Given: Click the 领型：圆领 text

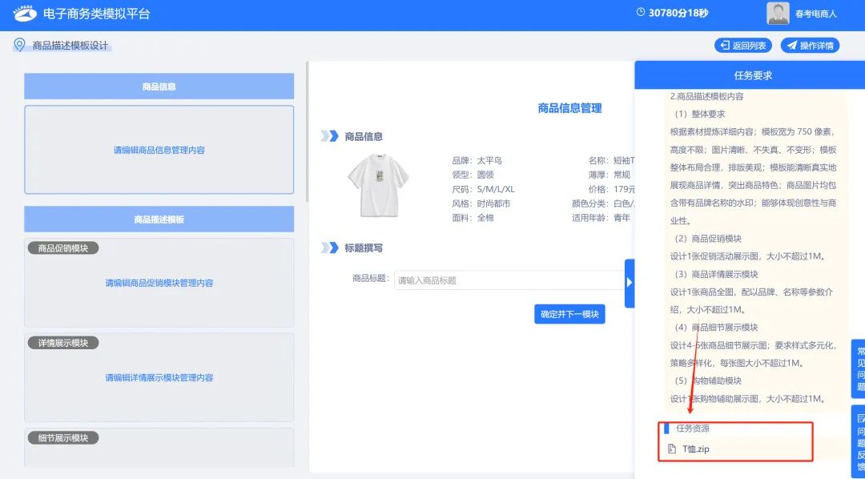Looking at the screenshot, I should tap(473, 175).
